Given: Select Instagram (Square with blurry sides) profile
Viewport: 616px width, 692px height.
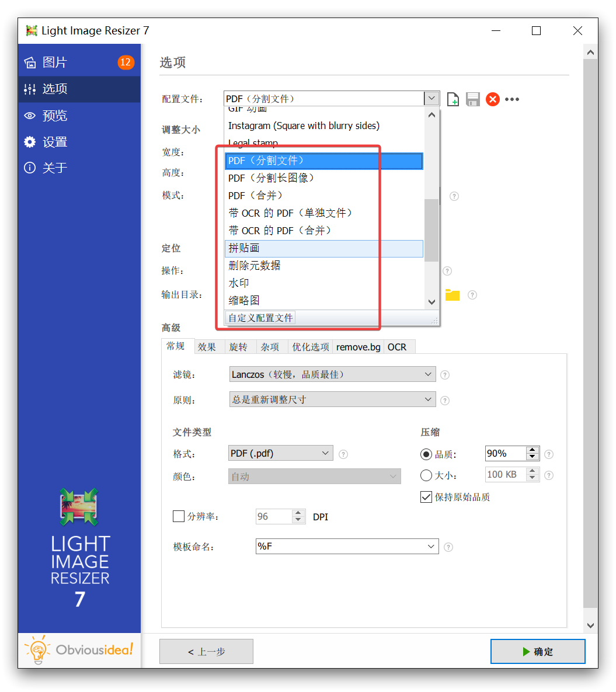Looking at the screenshot, I should 324,126.
